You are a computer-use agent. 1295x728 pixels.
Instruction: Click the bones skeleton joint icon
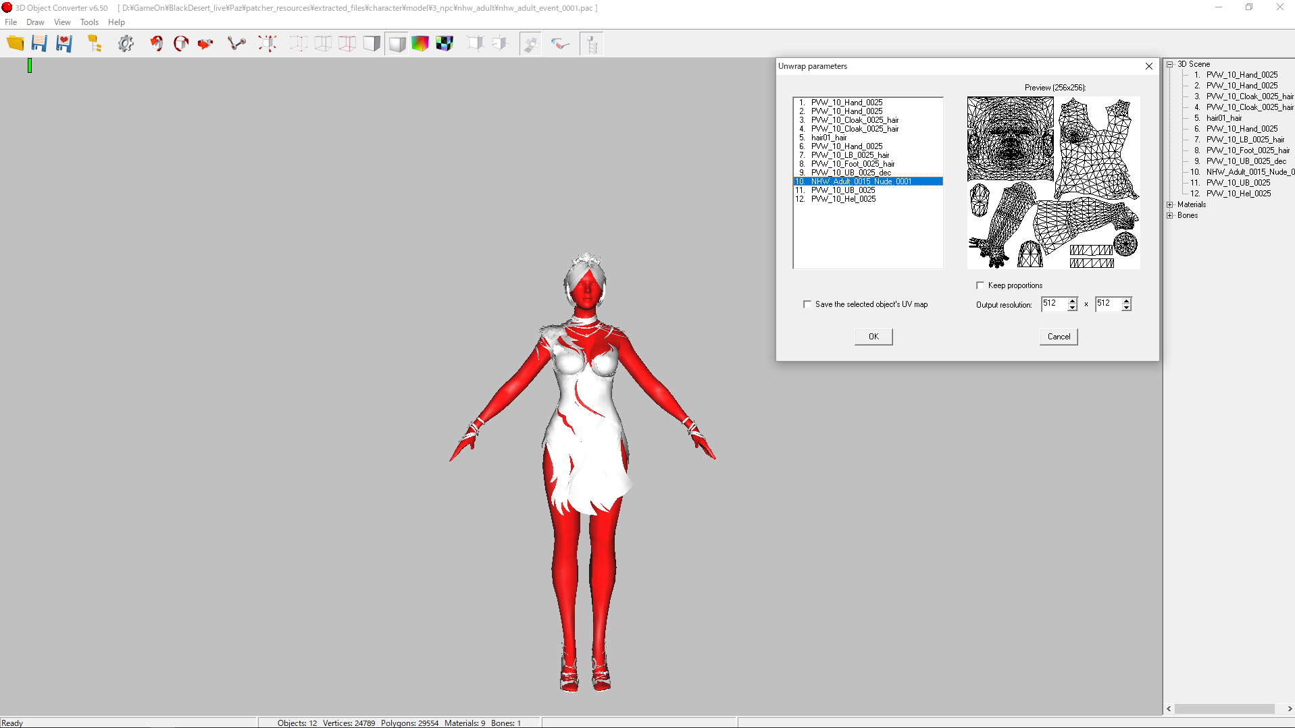click(x=236, y=44)
